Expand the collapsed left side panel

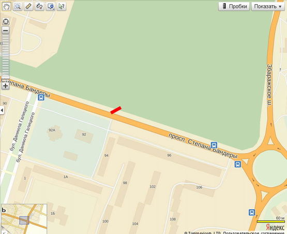(2, 110)
